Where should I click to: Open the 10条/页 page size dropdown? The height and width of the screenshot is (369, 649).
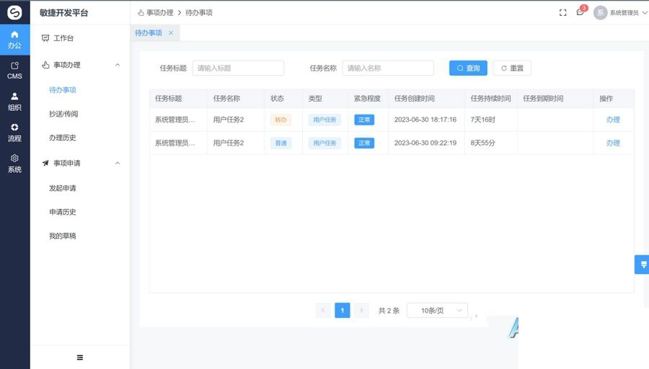437,310
